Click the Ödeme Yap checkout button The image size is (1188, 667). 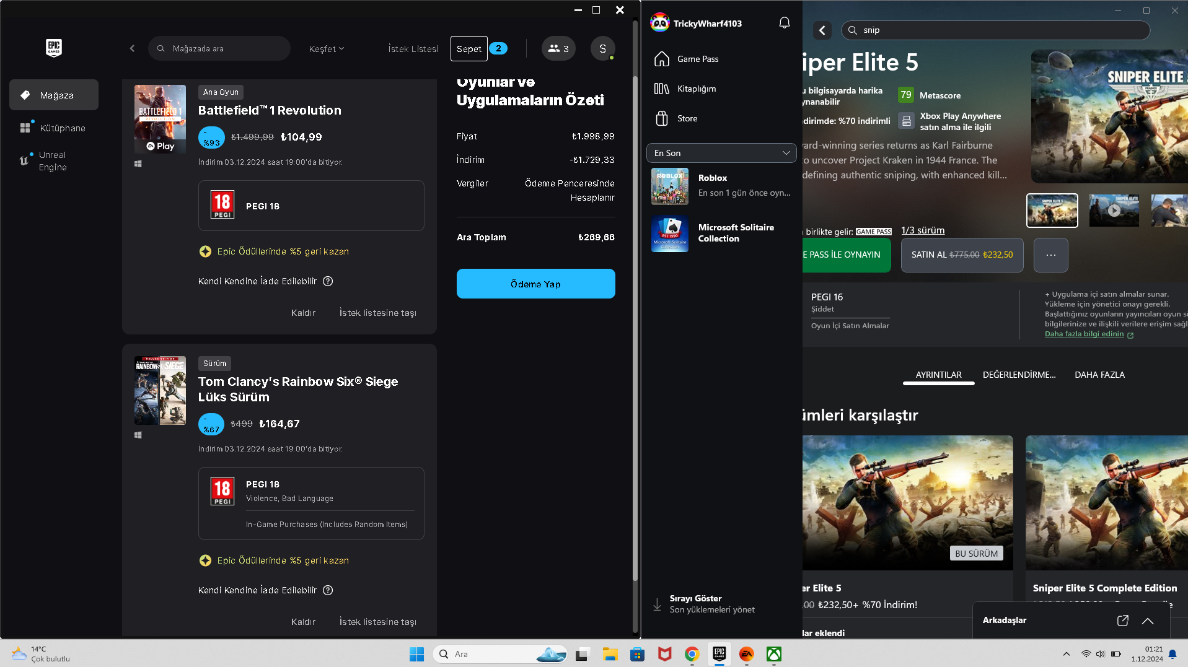pos(535,284)
